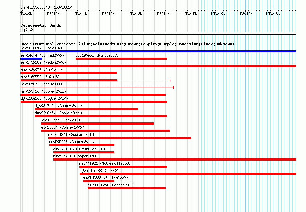Click the 153014k ruler position
This screenshot has width=306, height=212.
[x=162, y=14]
